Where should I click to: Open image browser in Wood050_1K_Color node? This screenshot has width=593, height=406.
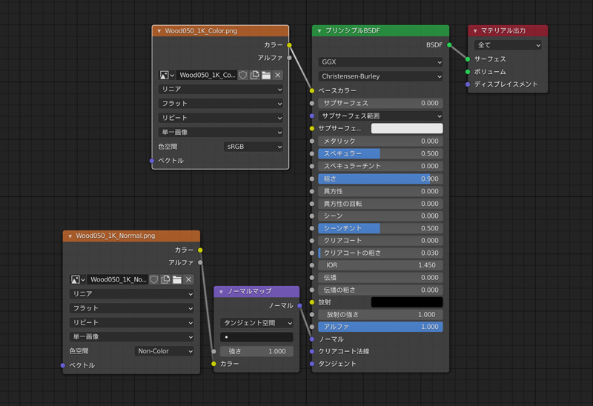point(167,75)
